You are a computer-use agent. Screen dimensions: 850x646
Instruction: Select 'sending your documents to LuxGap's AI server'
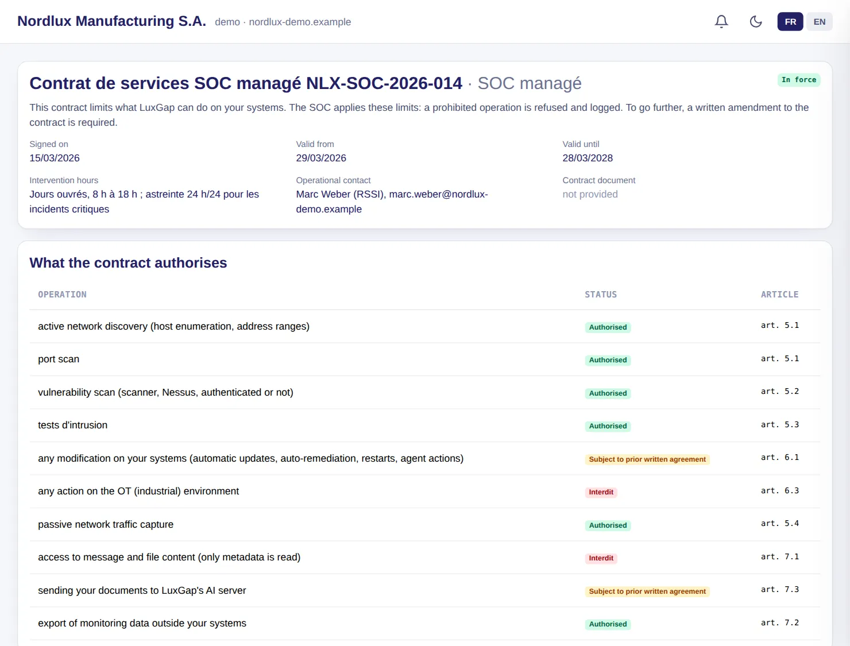pos(142,590)
